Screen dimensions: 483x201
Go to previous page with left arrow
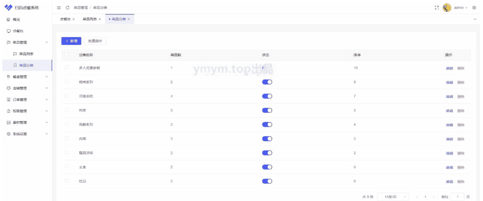417,197
